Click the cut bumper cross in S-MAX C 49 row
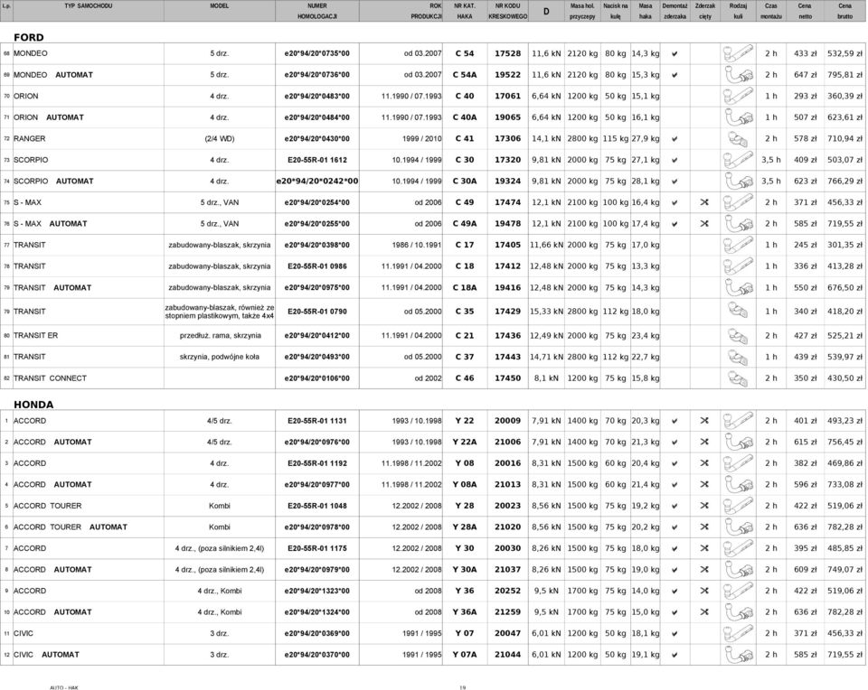868x690 pixels. point(704,202)
